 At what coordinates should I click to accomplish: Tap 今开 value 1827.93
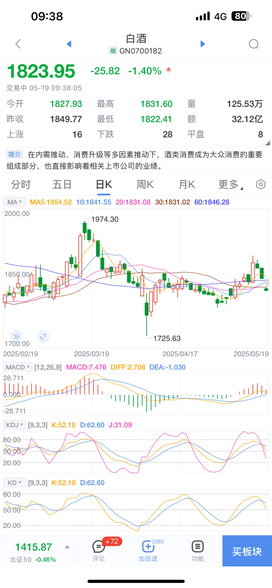pyautogui.click(x=66, y=104)
